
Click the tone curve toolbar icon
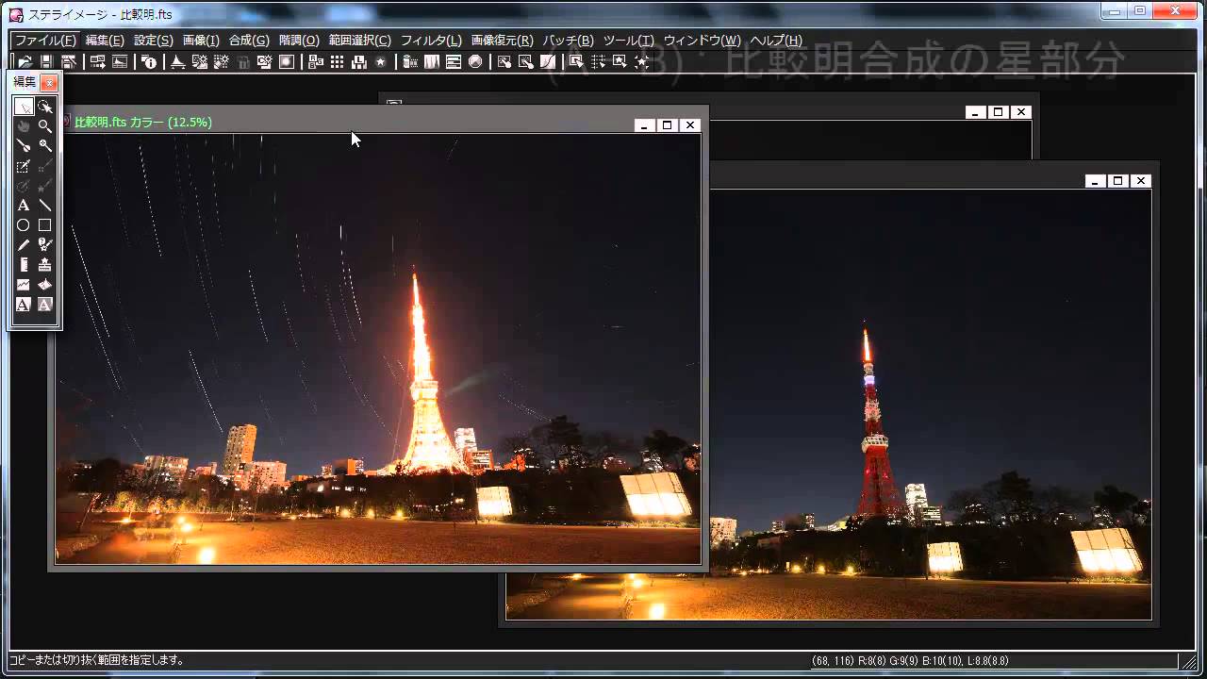point(547,62)
